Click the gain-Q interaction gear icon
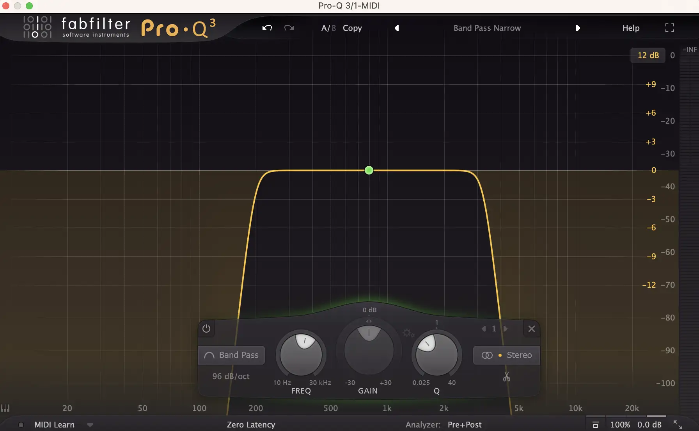This screenshot has height=431, width=699. point(408,333)
